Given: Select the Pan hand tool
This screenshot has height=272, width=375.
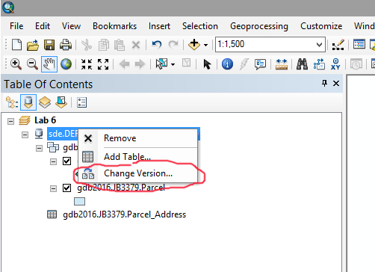Looking at the screenshot, I should (x=49, y=64).
